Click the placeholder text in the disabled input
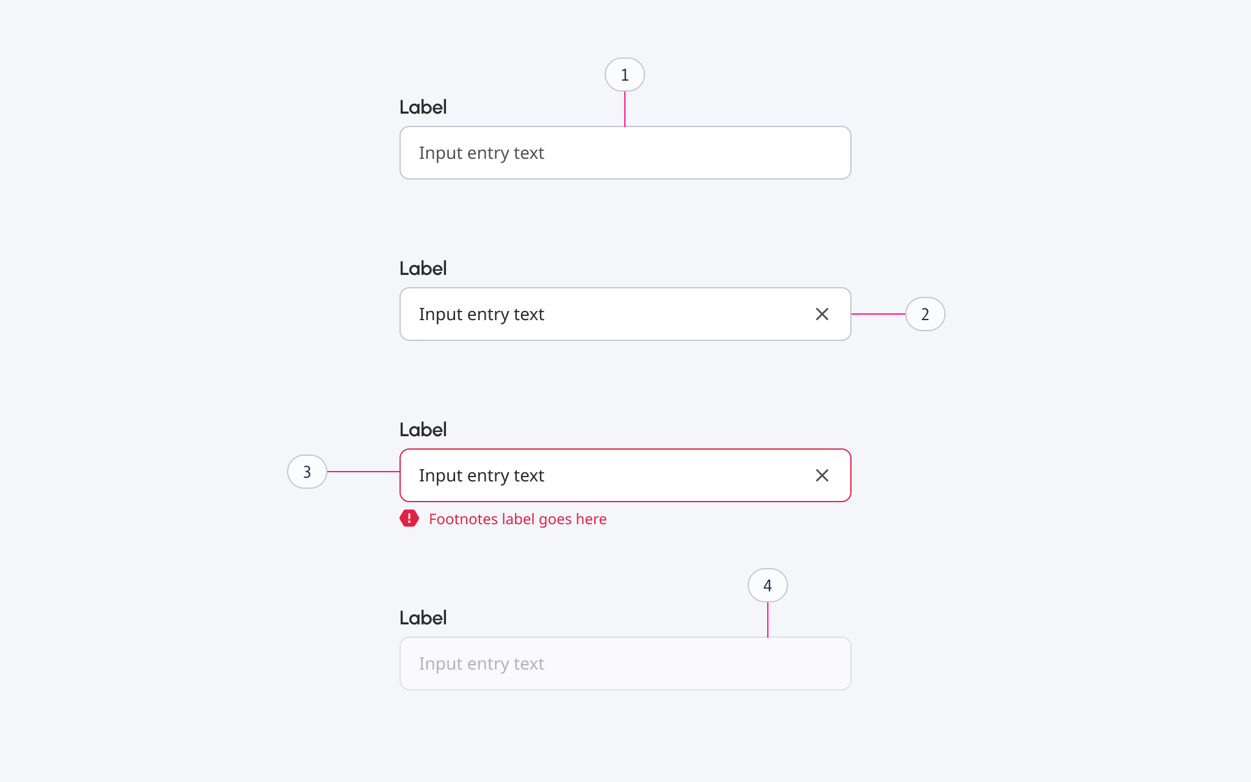Viewport: 1251px width, 782px height. (481, 663)
